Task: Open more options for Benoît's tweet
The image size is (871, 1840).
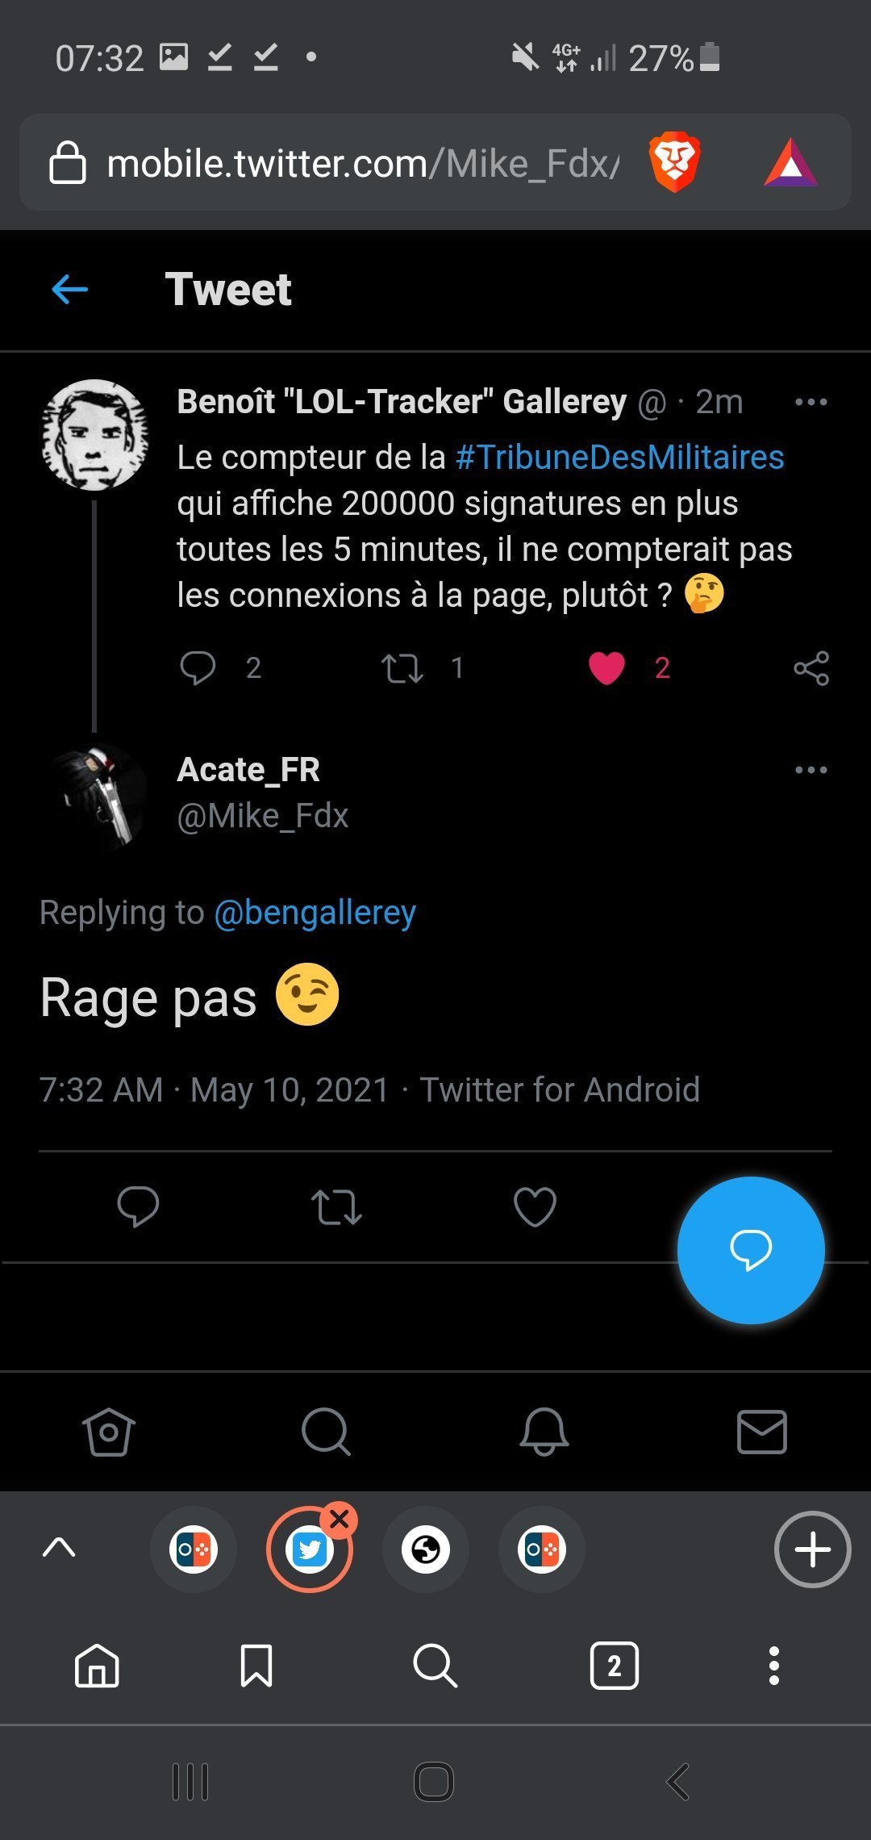Action: point(811,402)
